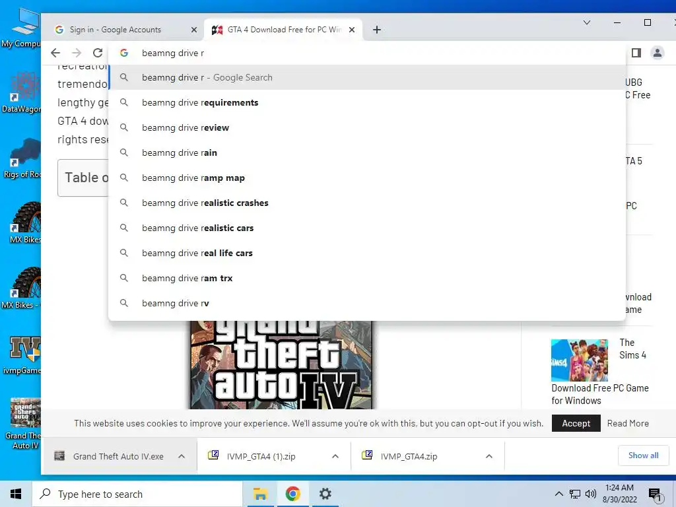
Task: Pick suggestion 'beamng drive realistic crashes'
Action: 367,203
